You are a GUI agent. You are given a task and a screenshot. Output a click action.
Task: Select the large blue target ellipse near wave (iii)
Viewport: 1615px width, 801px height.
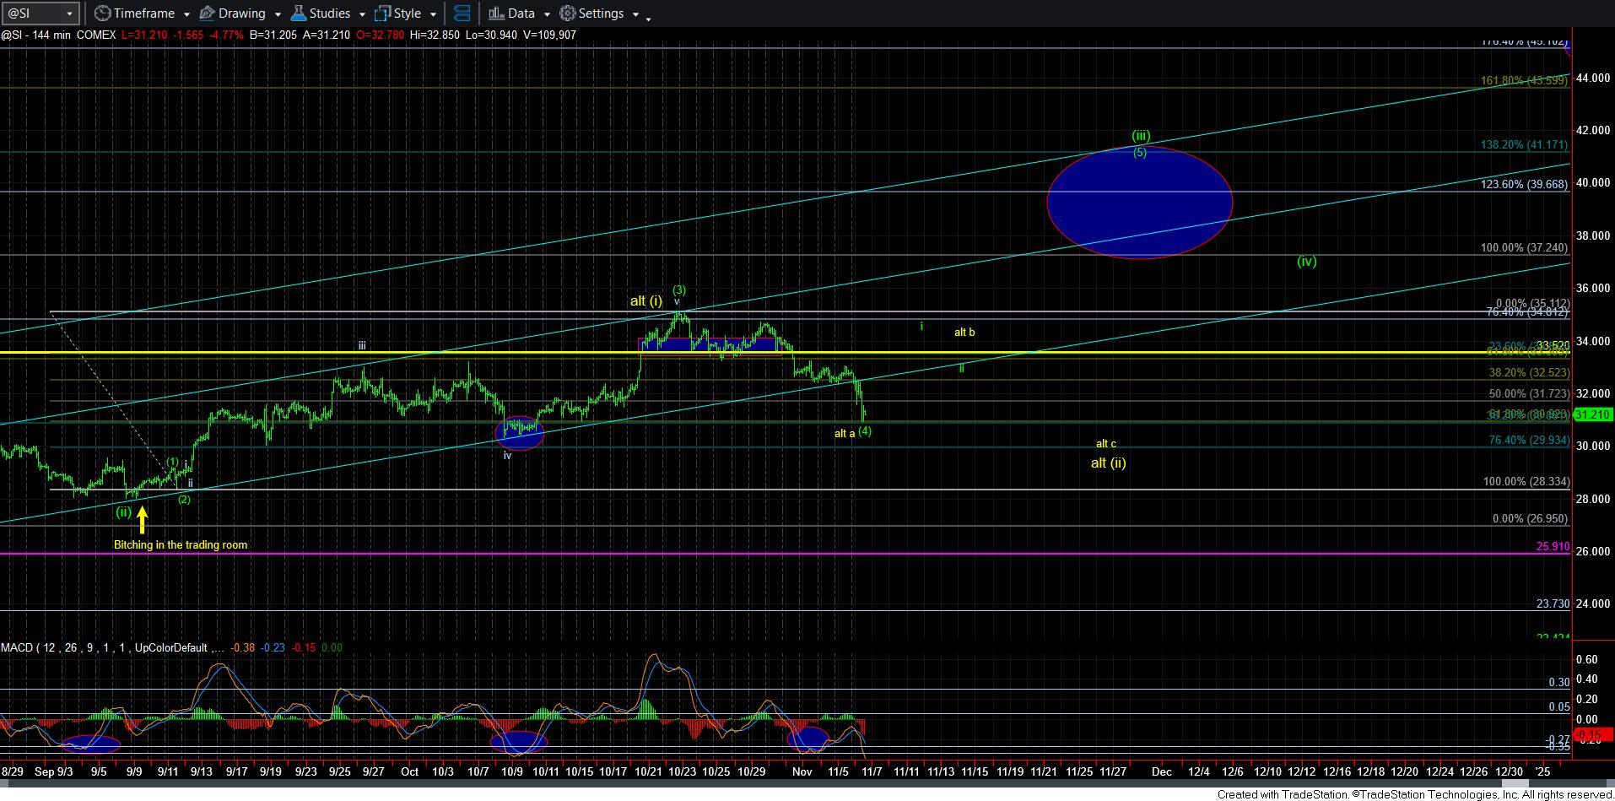pos(1139,203)
